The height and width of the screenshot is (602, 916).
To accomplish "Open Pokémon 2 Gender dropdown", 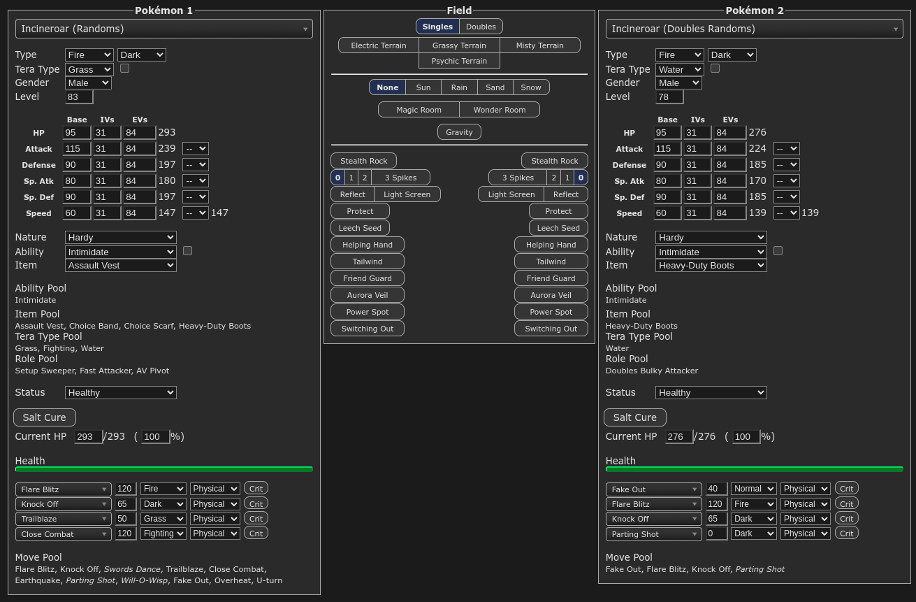I will 678,83.
